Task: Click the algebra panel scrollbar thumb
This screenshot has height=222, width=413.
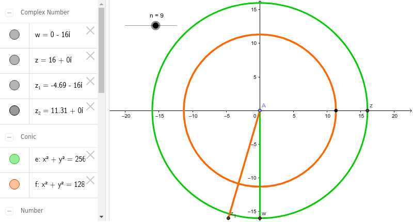Action: click(x=101, y=50)
